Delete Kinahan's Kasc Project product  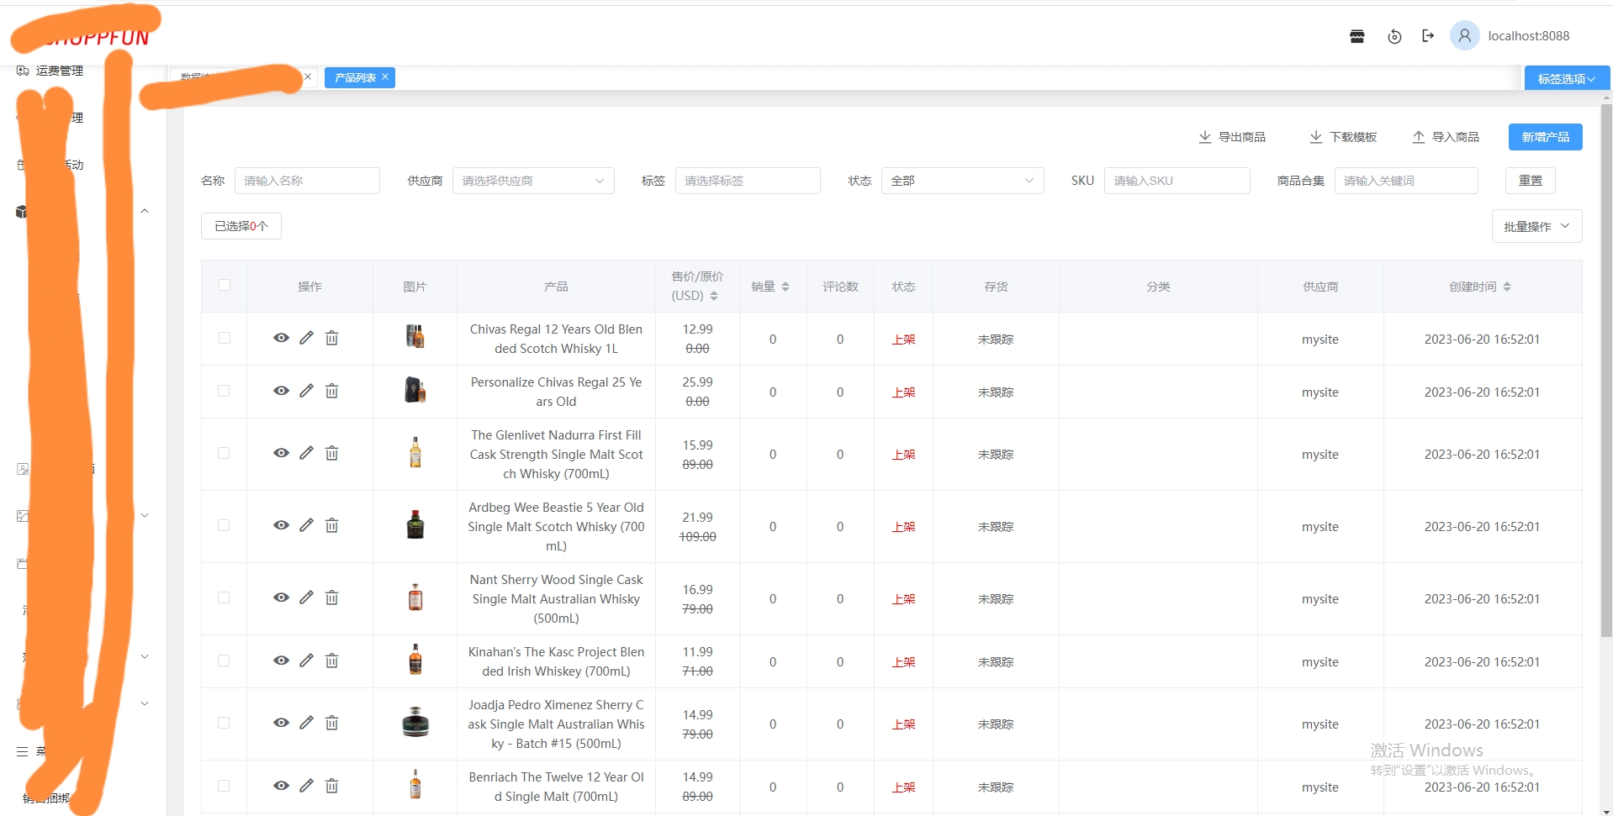point(332,661)
